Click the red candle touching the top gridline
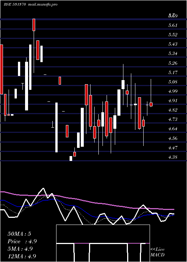The width and height of the screenshot is (187, 262). coord(34,25)
